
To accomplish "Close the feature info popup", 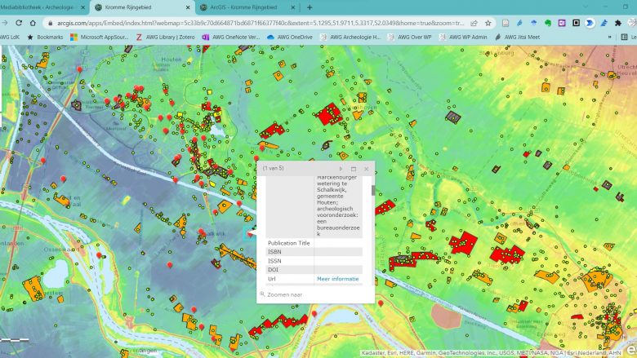I will (x=367, y=169).
